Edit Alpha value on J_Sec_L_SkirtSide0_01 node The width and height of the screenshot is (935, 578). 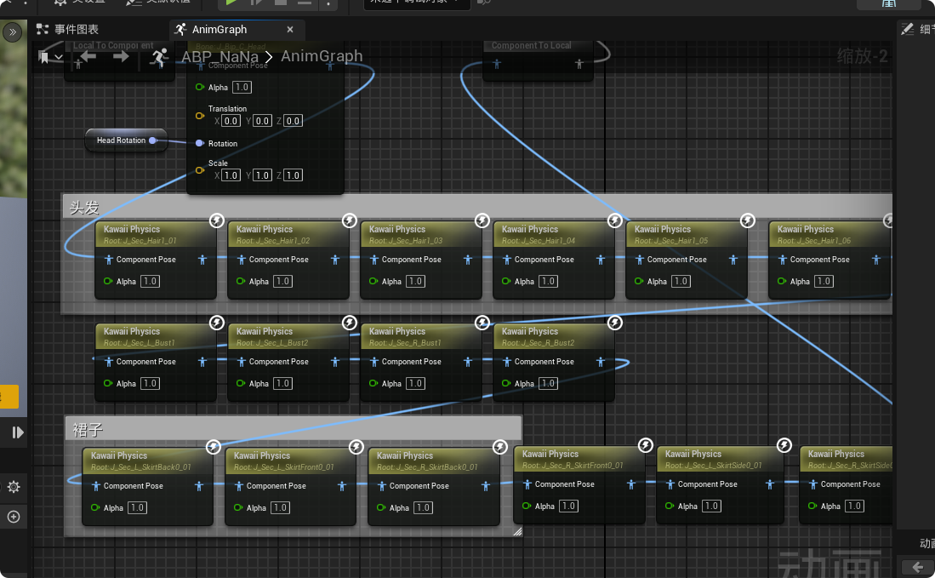(711, 506)
